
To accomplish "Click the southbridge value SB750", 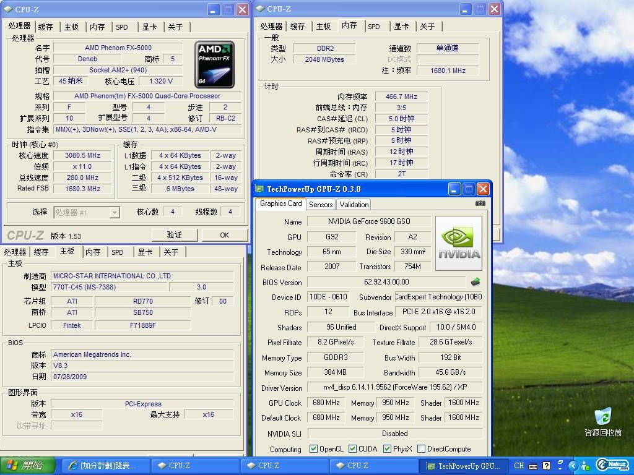I will (x=143, y=312).
